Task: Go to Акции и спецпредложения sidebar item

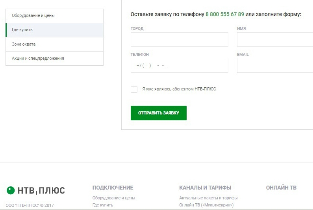Action: coord(54,59)
